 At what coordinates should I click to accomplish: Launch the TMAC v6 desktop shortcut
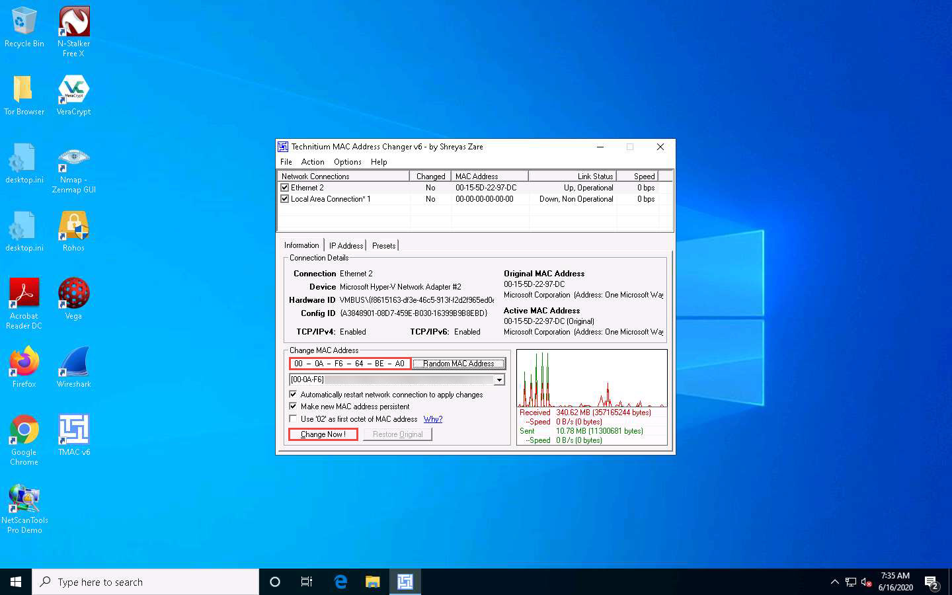[x=73, y=435]
